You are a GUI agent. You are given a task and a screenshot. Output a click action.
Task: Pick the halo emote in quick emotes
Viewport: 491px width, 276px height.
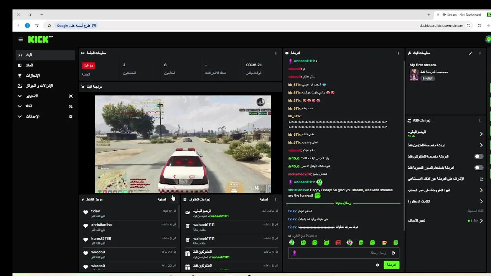pos(326,243)
